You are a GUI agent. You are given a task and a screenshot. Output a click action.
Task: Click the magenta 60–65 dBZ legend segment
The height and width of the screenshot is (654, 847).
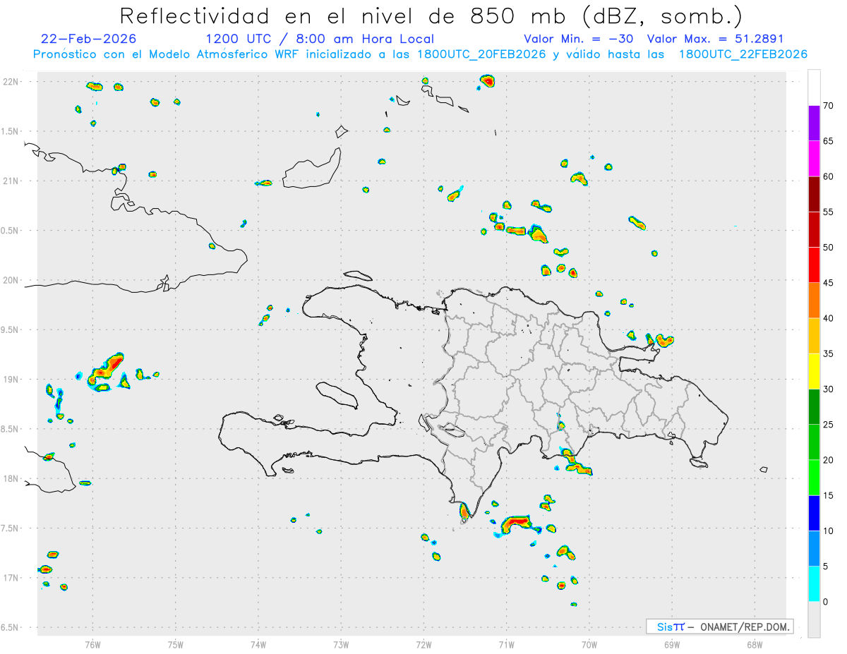(814, 159)
